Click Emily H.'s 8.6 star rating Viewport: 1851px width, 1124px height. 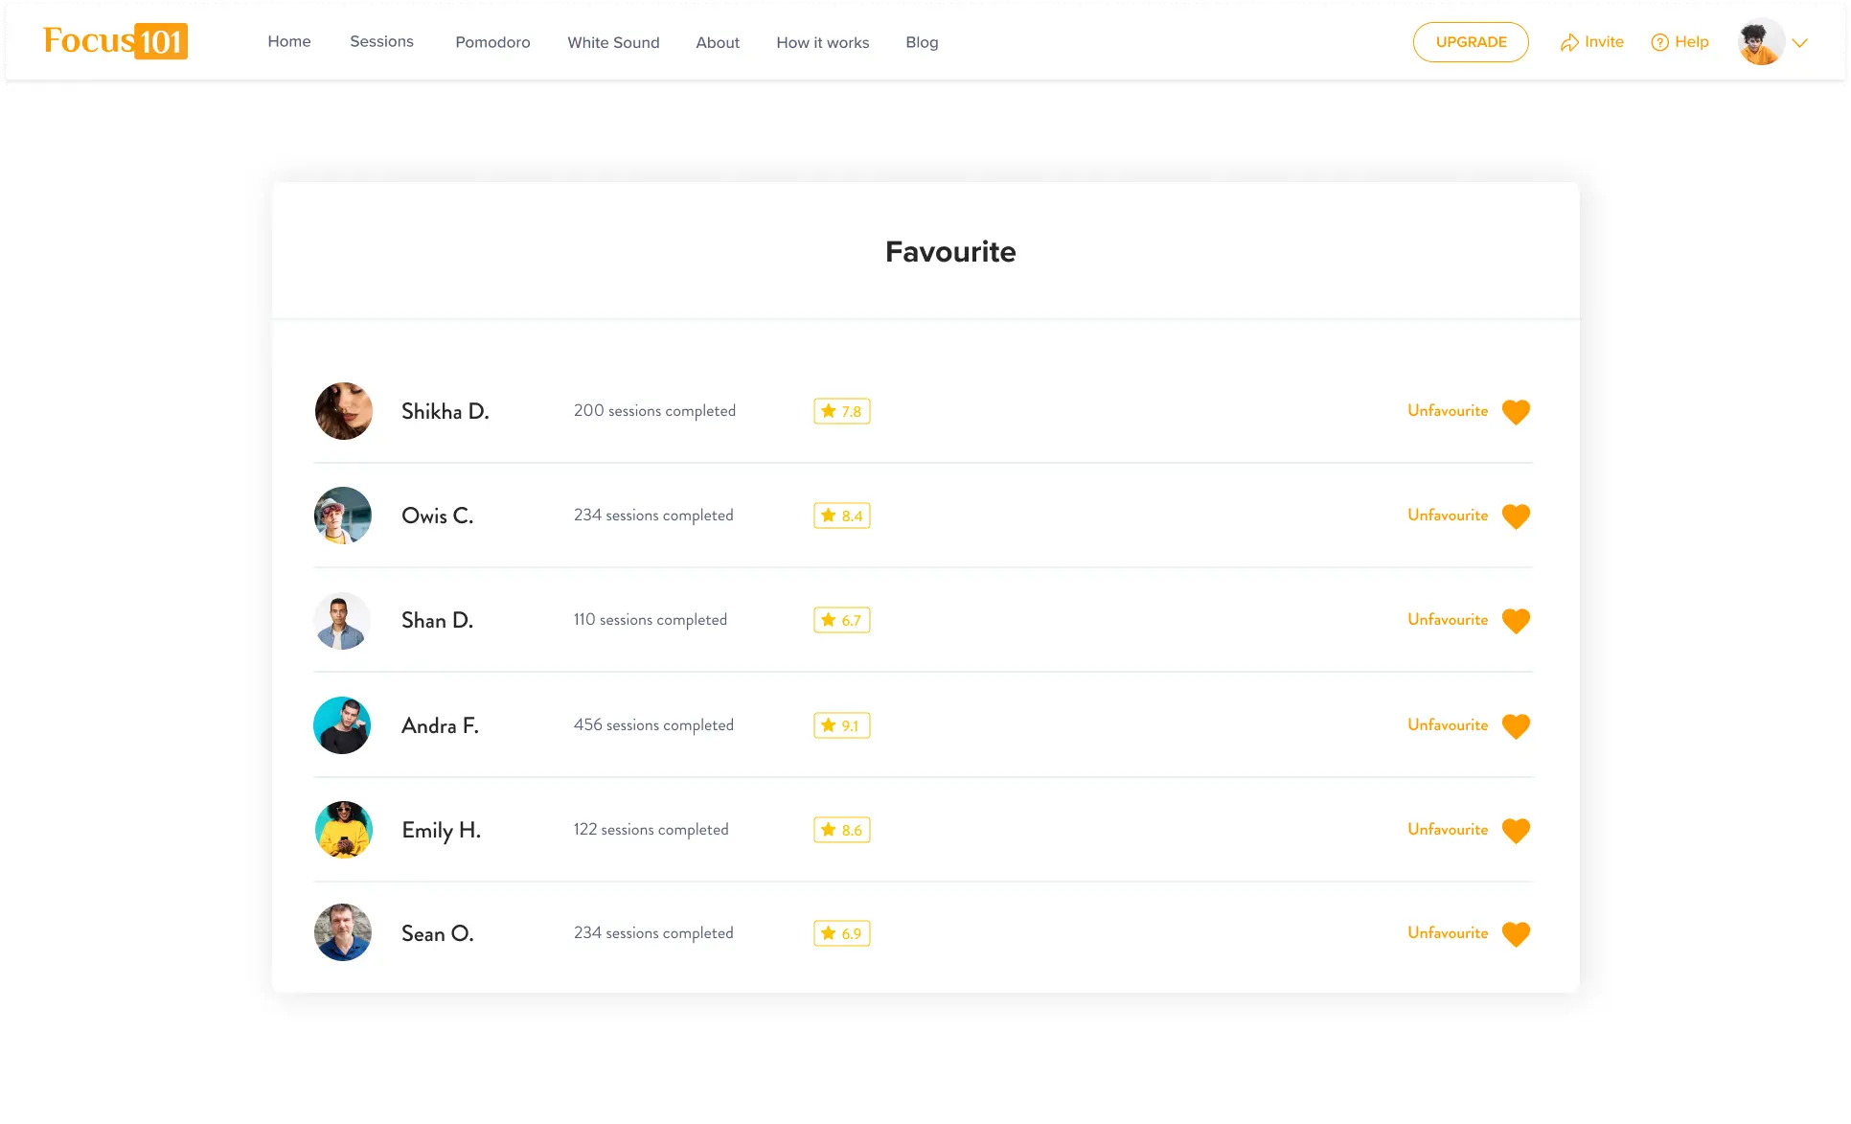841,830
